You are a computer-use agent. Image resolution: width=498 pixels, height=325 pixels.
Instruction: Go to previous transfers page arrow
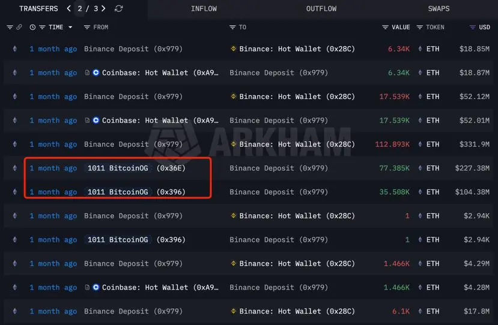click(69, 8)
